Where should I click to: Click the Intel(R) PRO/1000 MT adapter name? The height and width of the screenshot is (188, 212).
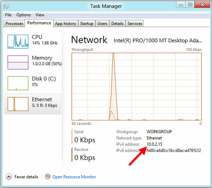[x=158, y=40]
